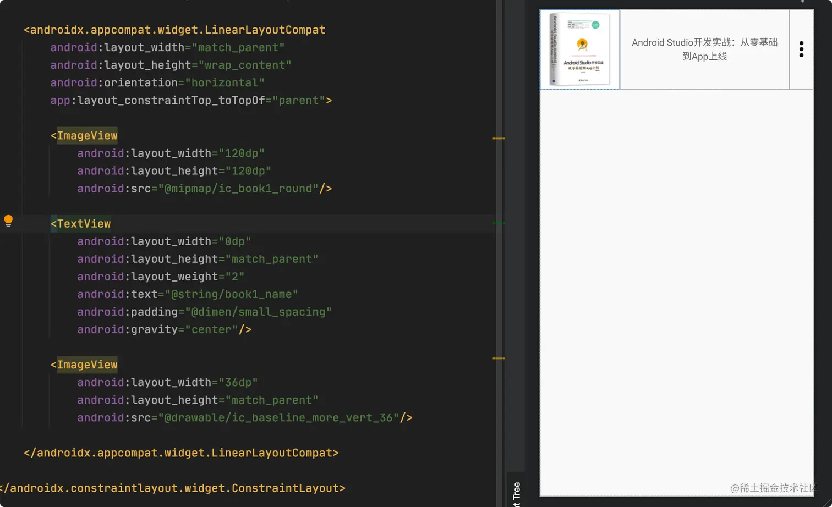
Task: Click the closing ConstraintLayout tag
Action: click(173, 488)
